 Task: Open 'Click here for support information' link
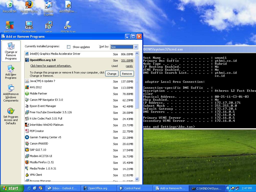51,66
